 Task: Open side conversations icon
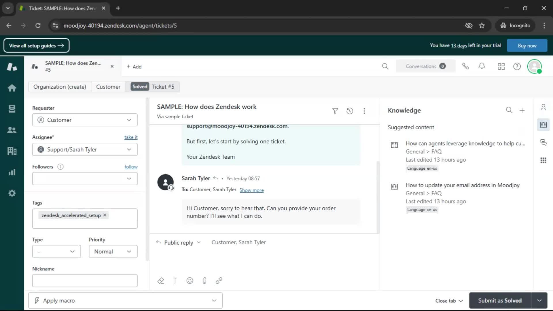tap(543, 142)
